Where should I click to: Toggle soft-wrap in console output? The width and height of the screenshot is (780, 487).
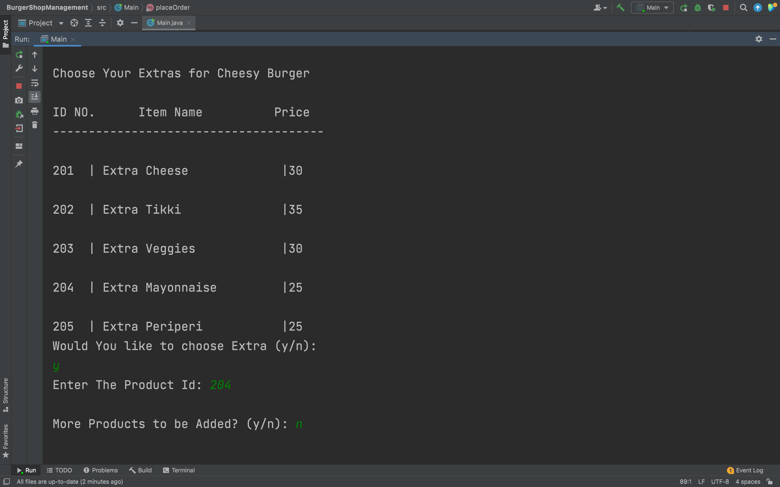(x=34, y=83)
